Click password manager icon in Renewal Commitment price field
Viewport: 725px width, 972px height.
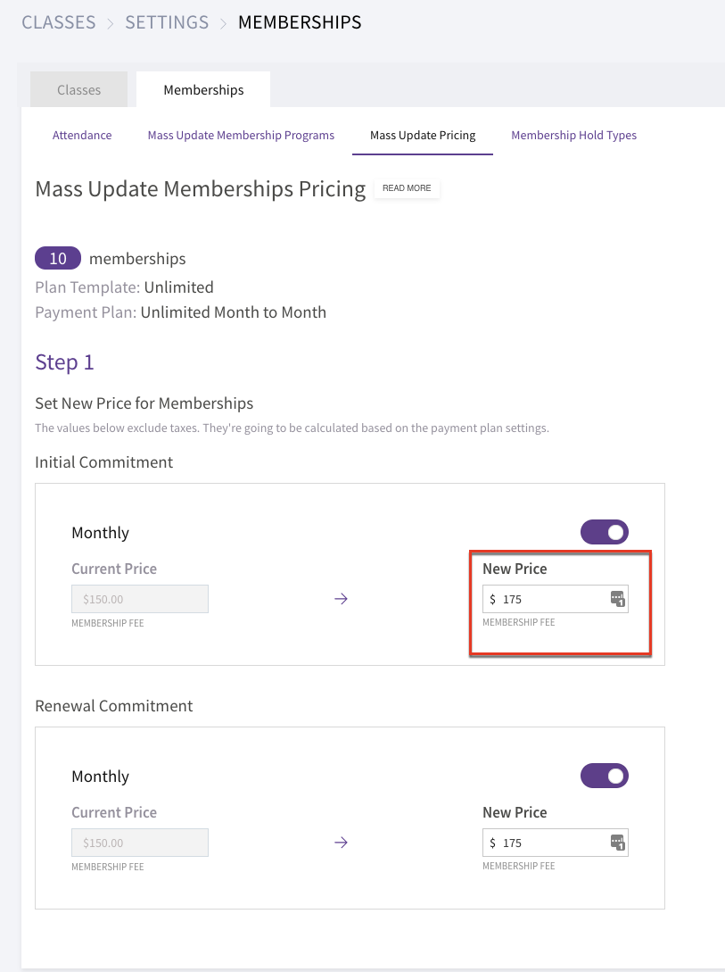[617, 843]
